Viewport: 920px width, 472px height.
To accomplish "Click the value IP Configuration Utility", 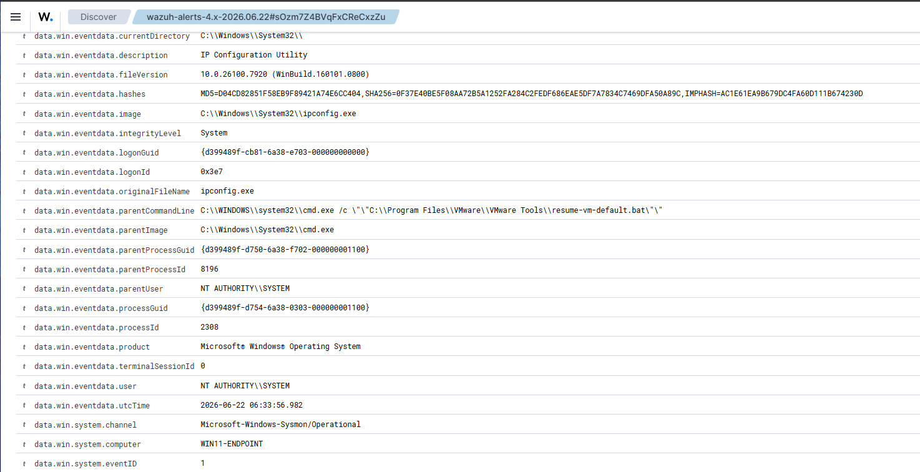I will [254, 55].
